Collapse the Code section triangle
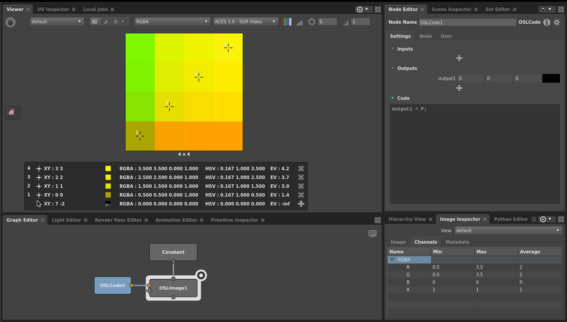This screenshot has height=322, width=567. coord(393,98)
